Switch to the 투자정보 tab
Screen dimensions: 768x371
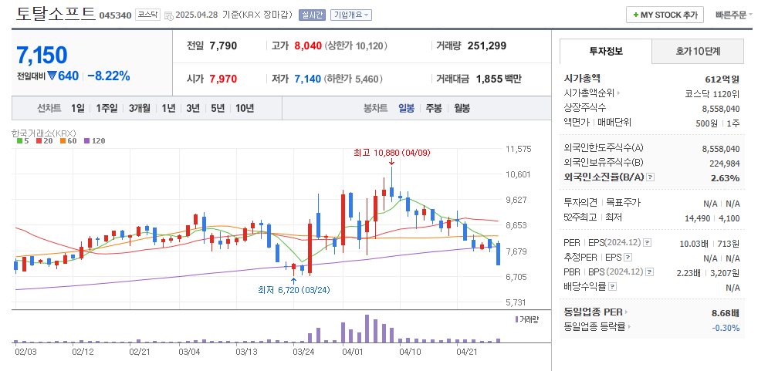(606, 52)
